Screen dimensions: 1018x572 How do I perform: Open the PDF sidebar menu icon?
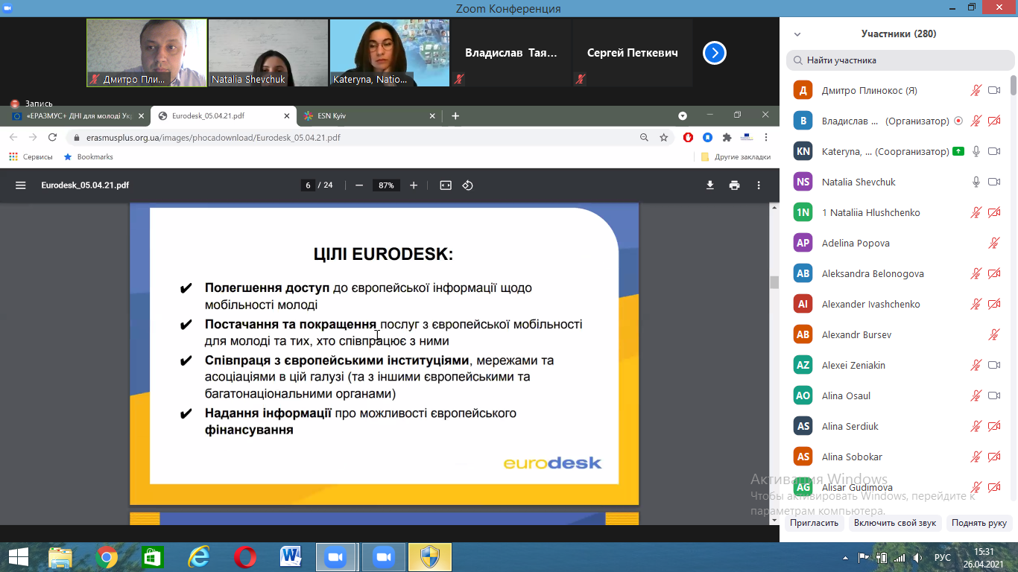[21, 185]
